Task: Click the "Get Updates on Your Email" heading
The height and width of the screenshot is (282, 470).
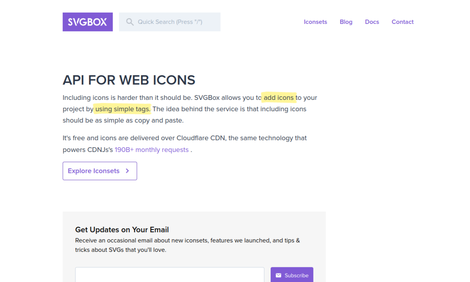Action: 122,229
